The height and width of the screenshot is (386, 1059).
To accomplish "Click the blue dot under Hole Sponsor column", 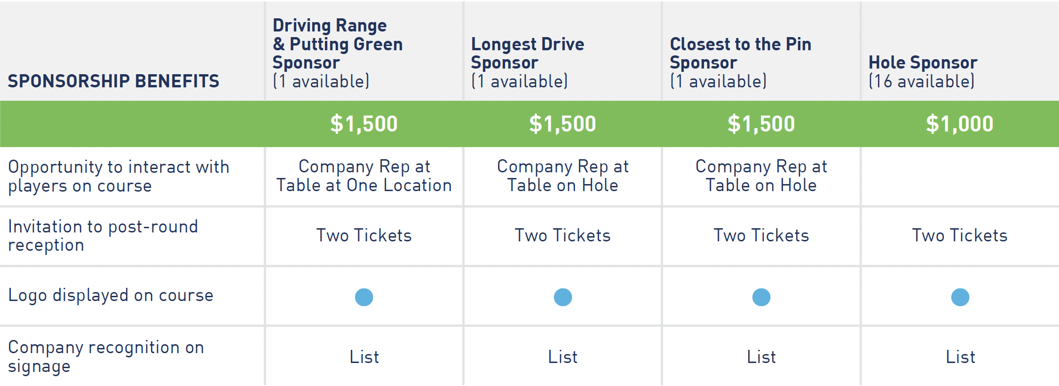I will coord(960,297).
